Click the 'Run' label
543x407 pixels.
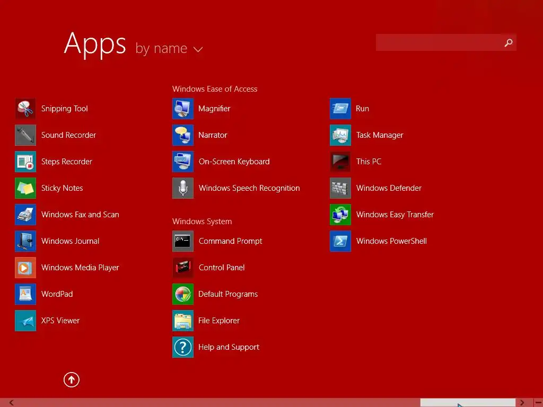[362, 109]
